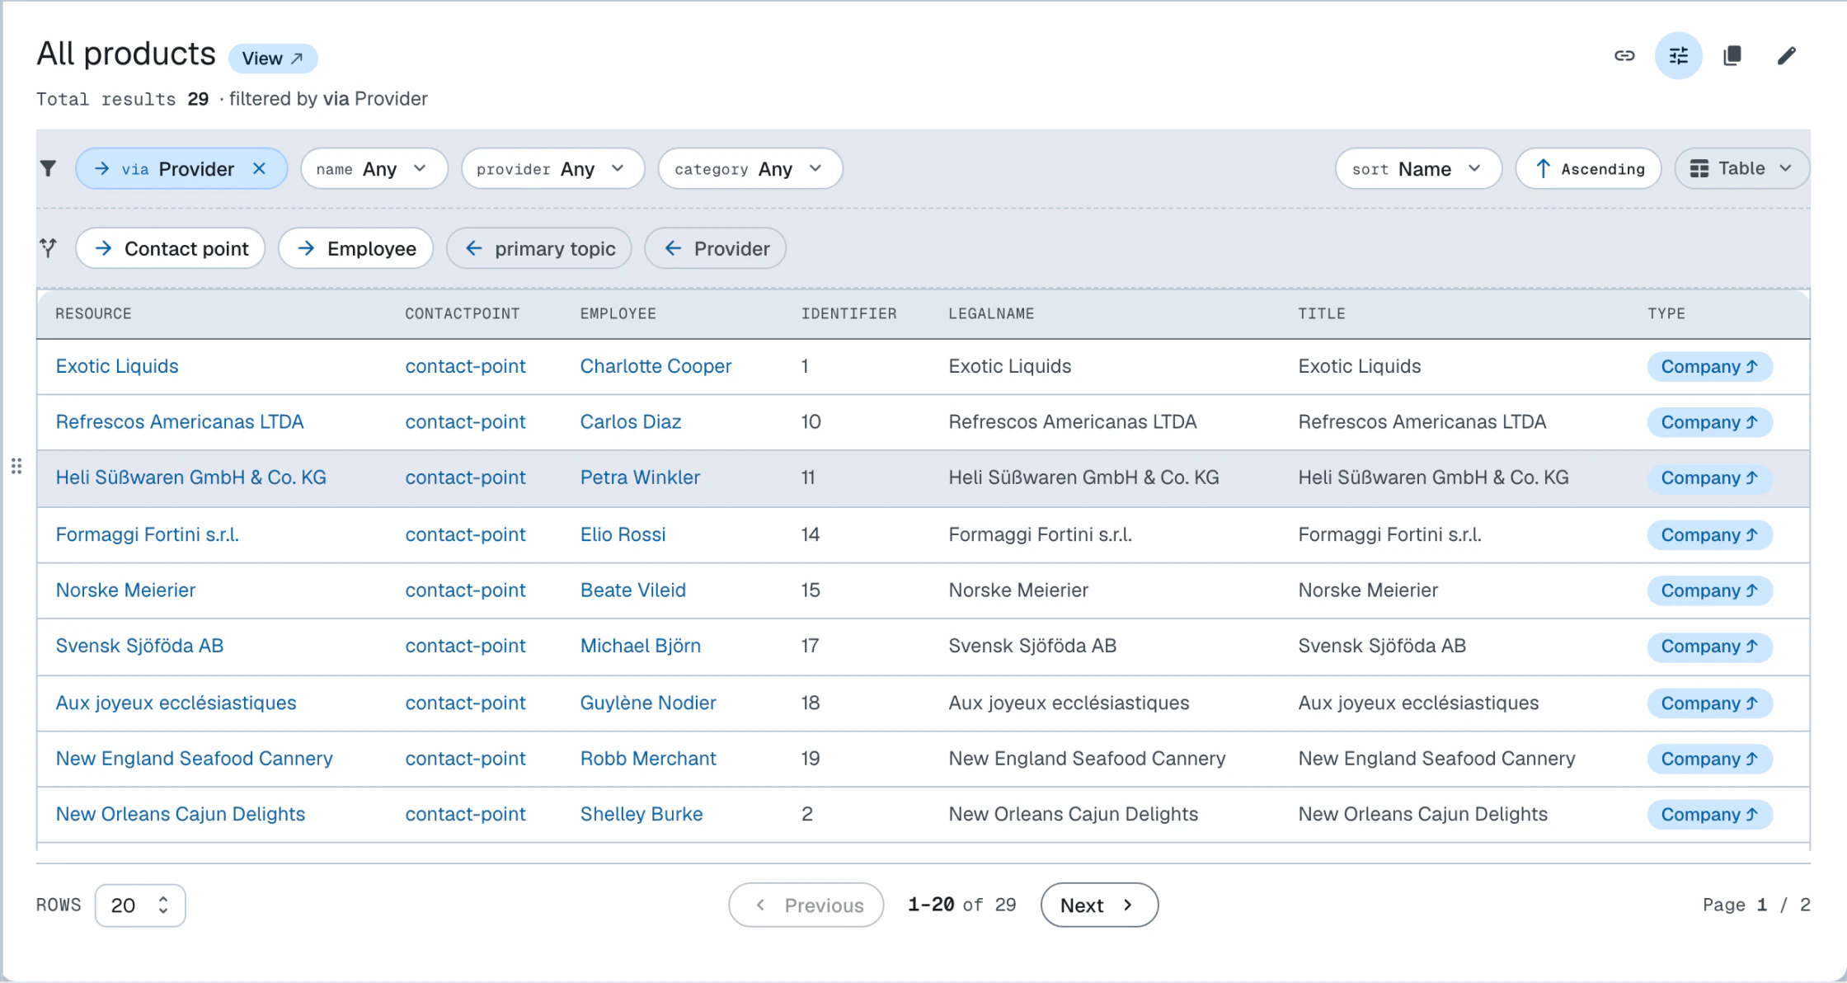This screenshot has width=1847, height=983.
Task: Toggle the filter settings sliders icon
Action: (1678, 55)
